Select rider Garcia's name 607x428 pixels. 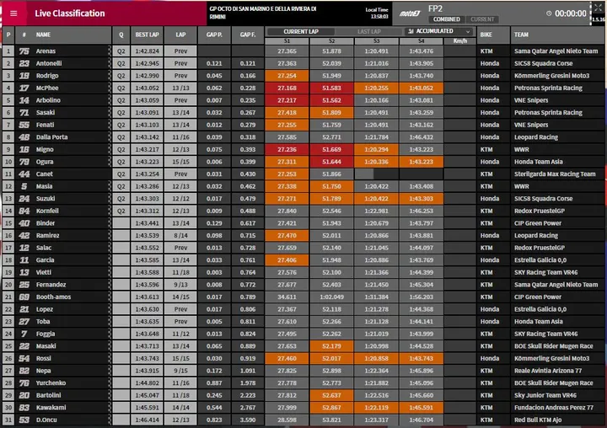click(x=45, y=260)
